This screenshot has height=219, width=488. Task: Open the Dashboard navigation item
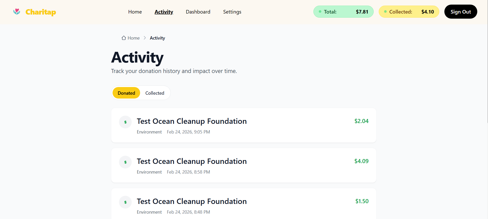[x=198, y=12]
